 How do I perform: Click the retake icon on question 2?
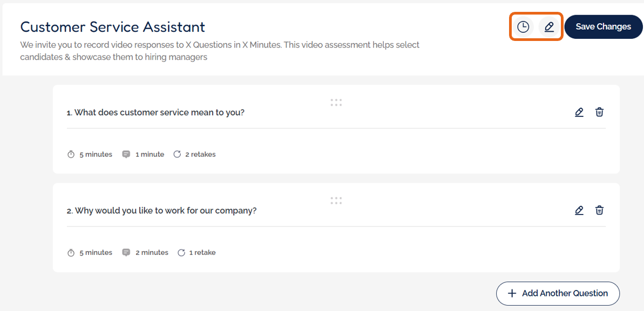181,252
